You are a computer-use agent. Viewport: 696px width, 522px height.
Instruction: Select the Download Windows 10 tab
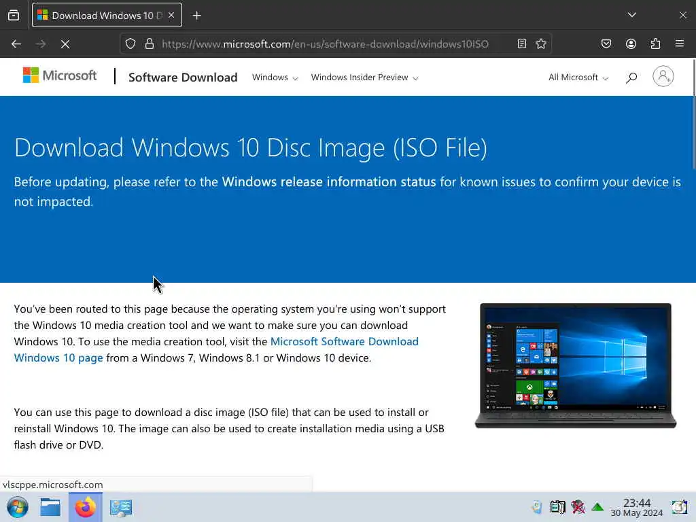(x=107, y=15)
